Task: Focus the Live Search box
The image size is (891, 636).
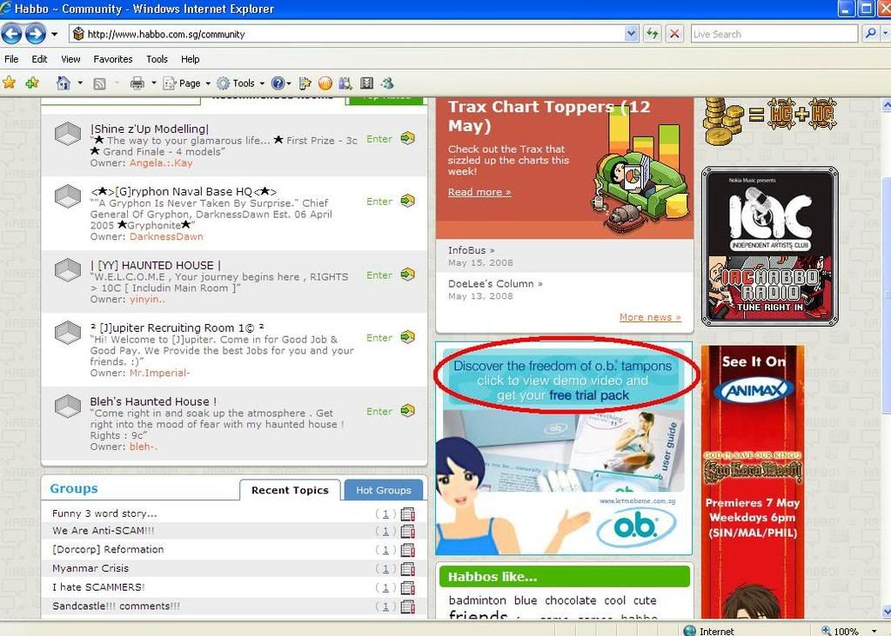Action: (774, 34)
